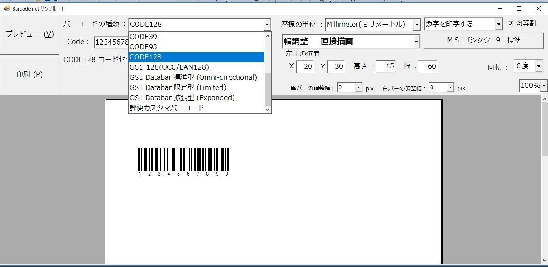Select CODE39 from the barcode type list
This screenshot has height=267, width=548.
click(x=143, y=37)
